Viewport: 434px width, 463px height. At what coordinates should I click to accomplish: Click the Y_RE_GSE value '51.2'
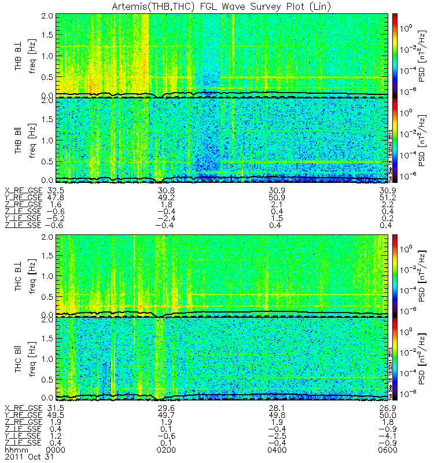tap(388, 197)
